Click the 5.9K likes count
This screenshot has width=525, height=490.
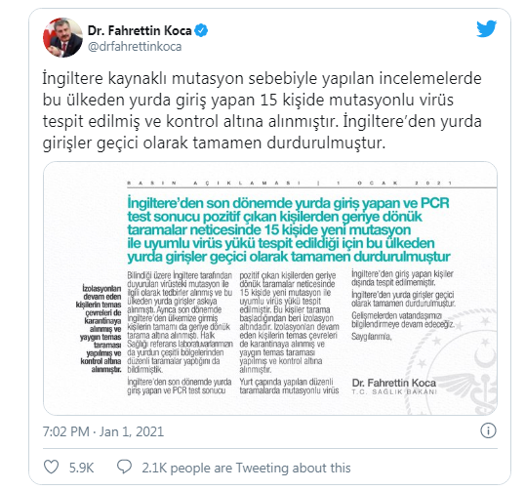(81, 468)
